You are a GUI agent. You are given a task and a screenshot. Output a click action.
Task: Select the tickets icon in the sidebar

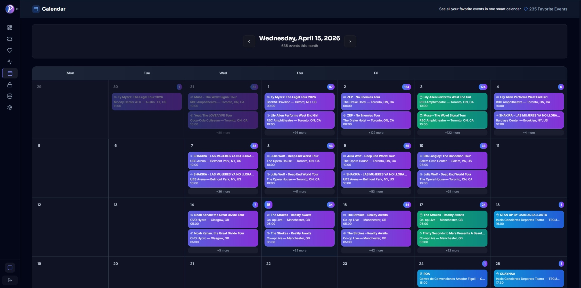[10, 39]
